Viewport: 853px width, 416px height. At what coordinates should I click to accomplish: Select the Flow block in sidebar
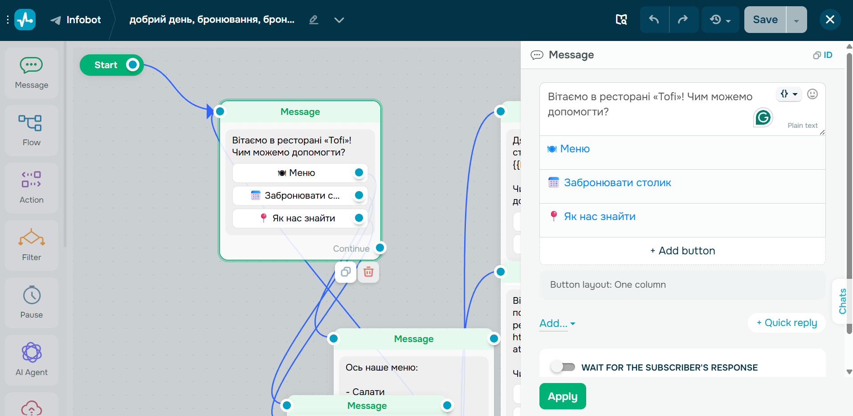pyautogui.click(x=32, y=131)
